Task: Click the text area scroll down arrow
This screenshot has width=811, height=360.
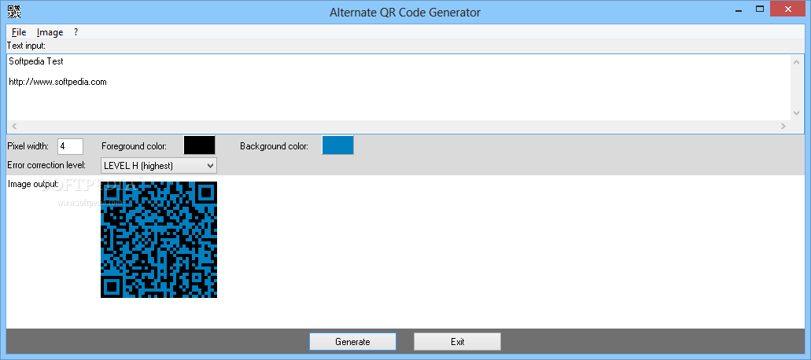Action: [x=796, y=113]
